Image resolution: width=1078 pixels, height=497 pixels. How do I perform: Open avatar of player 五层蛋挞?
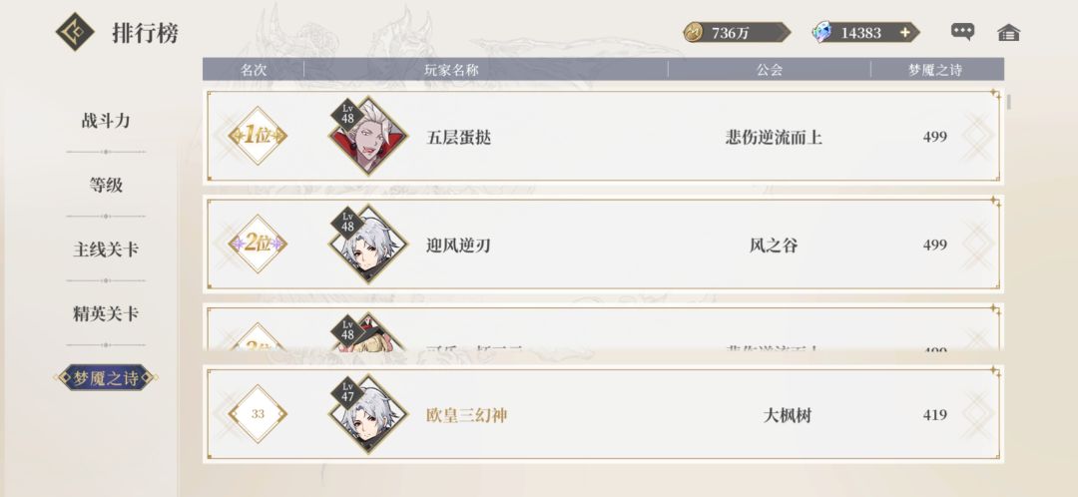[368, 136]
